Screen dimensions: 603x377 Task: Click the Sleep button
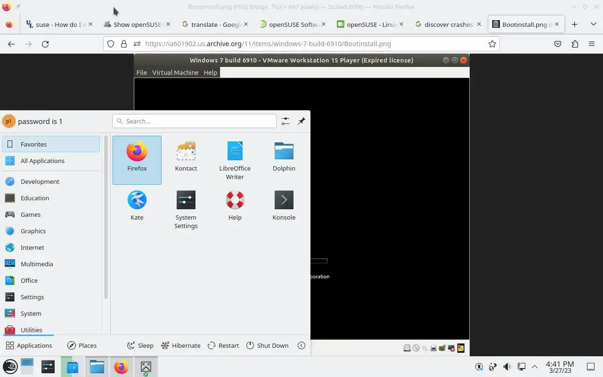pos(140,345)
